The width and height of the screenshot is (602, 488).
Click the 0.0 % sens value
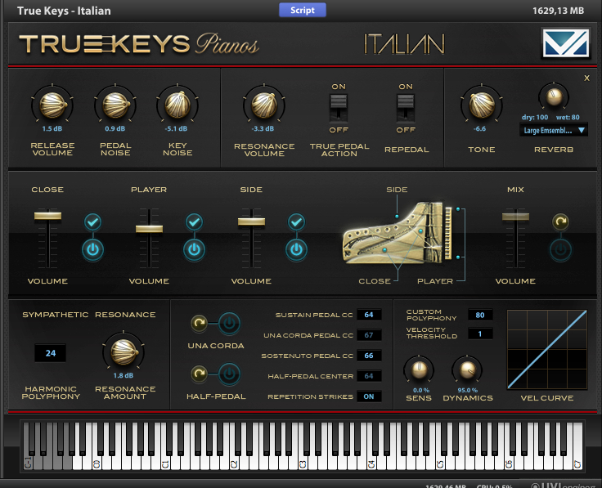[x=420, y=390]
